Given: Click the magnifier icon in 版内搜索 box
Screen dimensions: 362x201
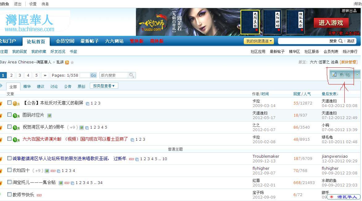Looking at the screenshot, I should point(132,75).
